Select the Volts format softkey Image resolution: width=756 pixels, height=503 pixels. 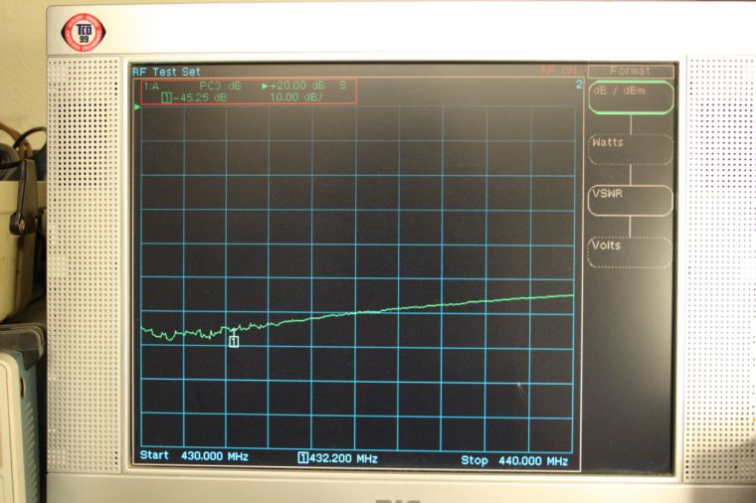tap(630, 251)
